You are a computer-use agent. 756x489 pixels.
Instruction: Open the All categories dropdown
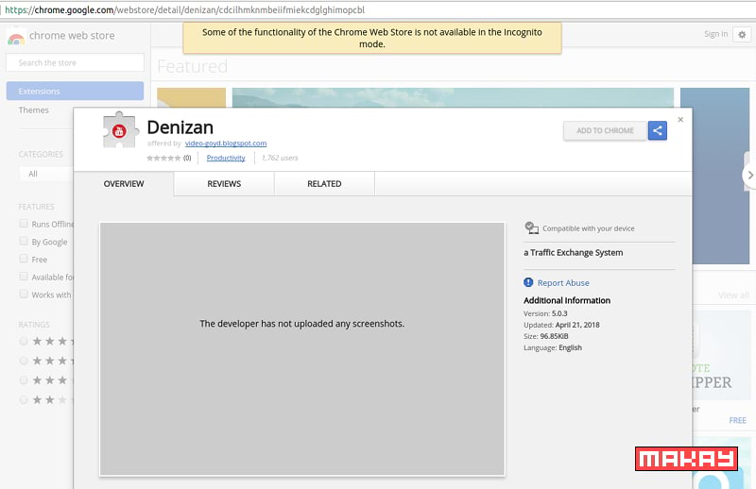(46, 174)
